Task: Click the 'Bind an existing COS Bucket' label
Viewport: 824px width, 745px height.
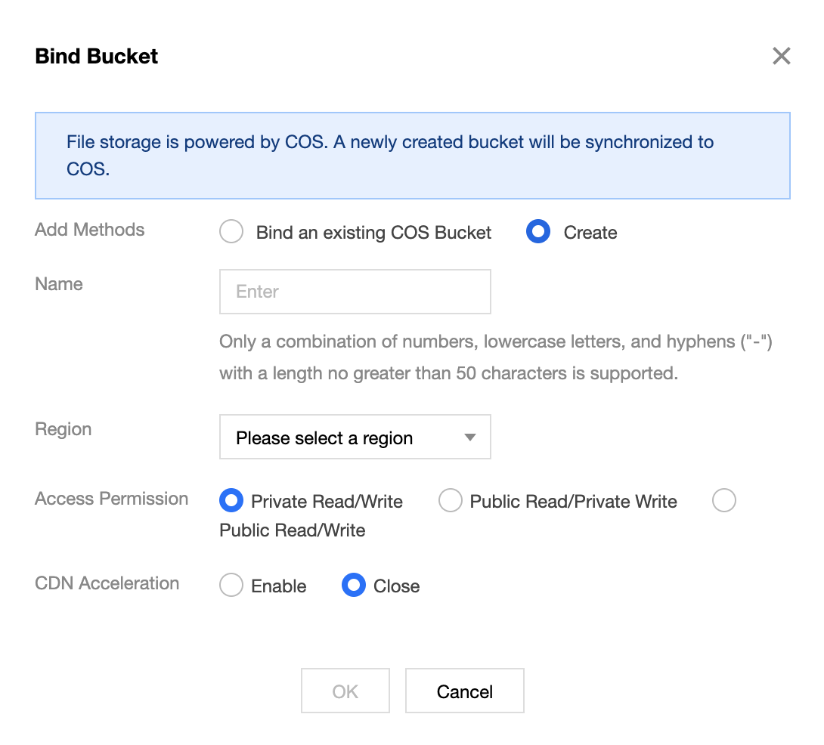Action: [x=373, y=233]
